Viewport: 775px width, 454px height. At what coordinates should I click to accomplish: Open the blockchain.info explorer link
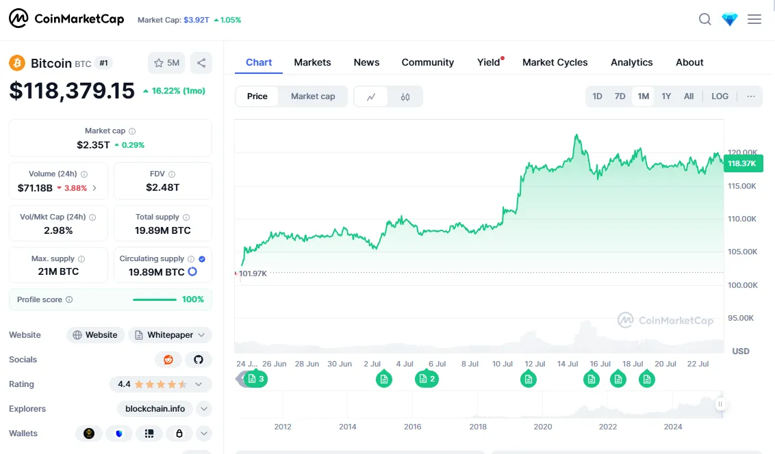point(155,409)
